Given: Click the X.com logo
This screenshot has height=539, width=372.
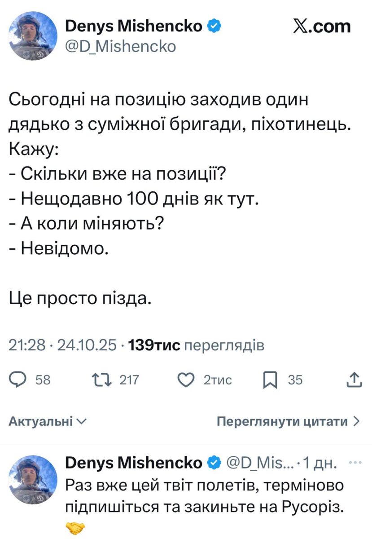Looking at the screenshot, I should pyautogui.click(x=322, y=27).
